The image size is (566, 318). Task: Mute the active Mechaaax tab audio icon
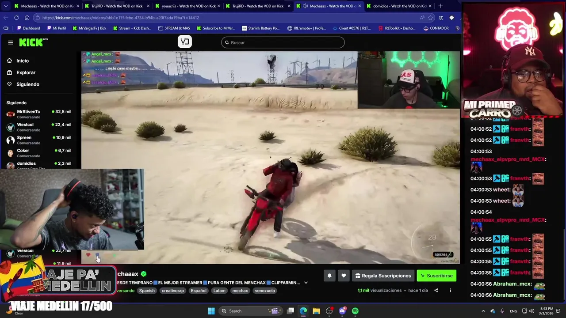point(305,6)
